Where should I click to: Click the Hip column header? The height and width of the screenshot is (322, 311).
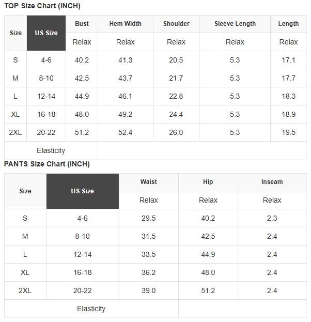tap(208, 182)
